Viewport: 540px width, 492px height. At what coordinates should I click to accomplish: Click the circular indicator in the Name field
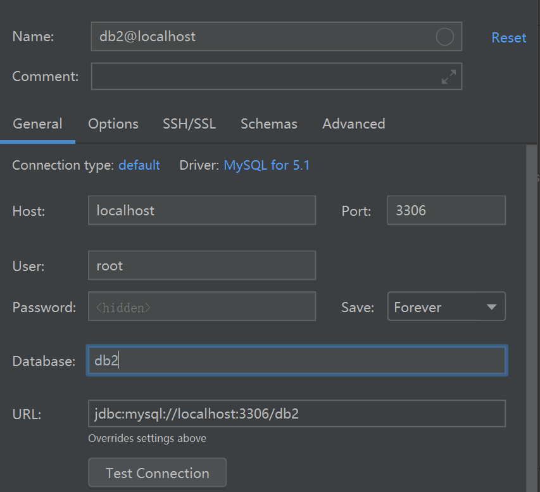445,37
